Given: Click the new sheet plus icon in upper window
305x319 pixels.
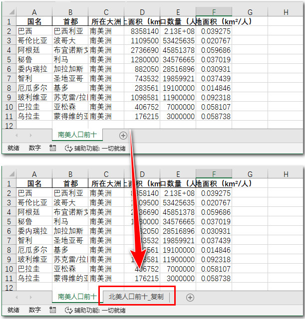Looking at the screenshot, I should (123, 136).
